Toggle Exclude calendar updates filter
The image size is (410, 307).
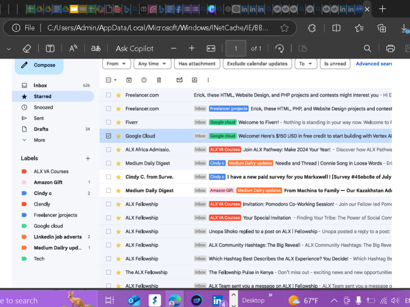click(x=257, y=64)
